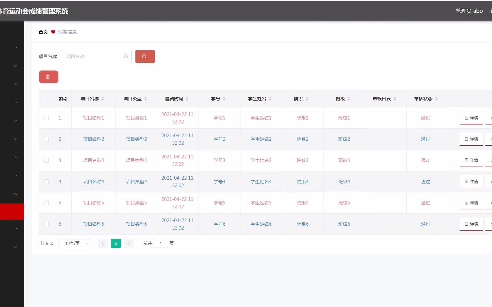Go to the next page with the right arrow

[129, 243]
